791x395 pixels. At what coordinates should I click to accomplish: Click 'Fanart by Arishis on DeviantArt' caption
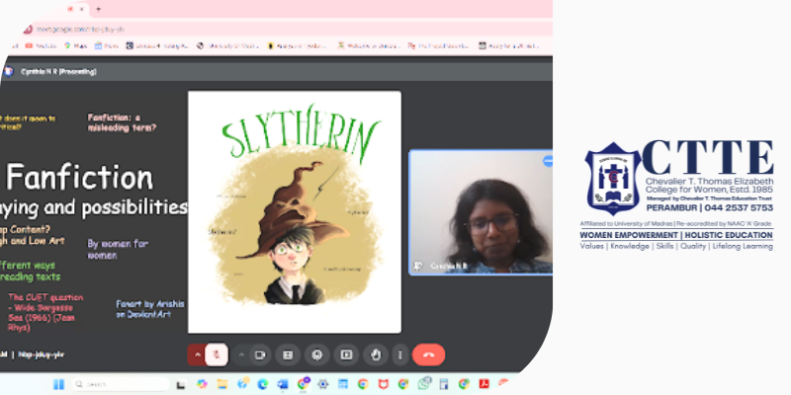[x=150, y=309]
